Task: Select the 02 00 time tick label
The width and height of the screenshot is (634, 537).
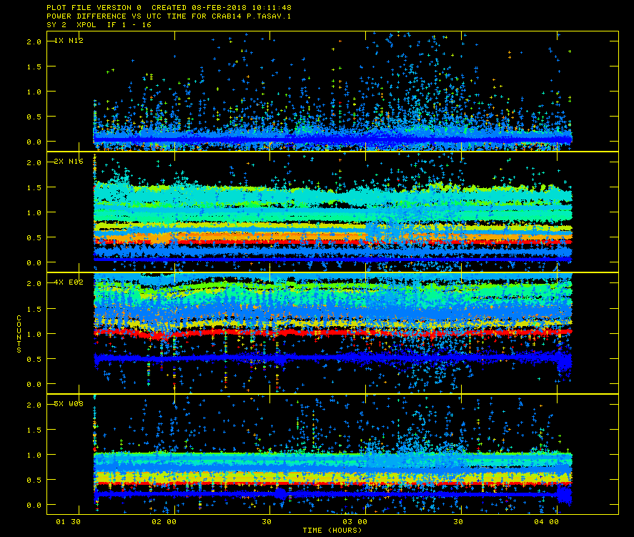Action: coord(165,522)
